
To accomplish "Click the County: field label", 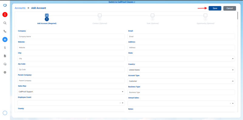I will pyautogui.click(x=21, y=108).
